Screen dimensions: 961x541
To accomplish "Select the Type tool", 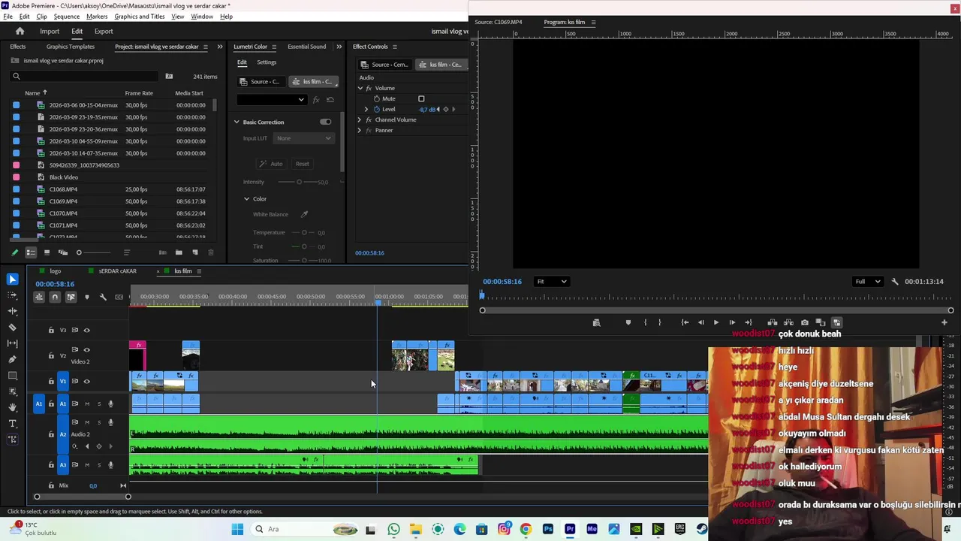I will 12,424.
